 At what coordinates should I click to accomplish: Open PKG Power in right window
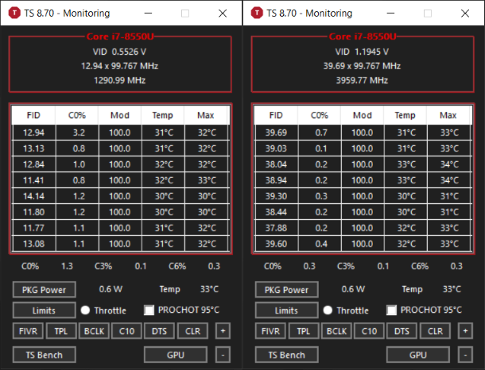[x=287, y=290]
